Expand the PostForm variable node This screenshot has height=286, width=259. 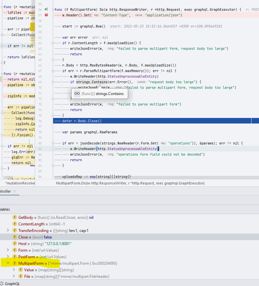8,257
